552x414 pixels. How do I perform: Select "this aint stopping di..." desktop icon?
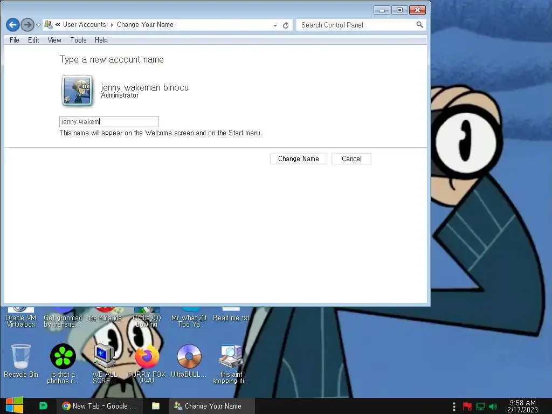[231, 364]
